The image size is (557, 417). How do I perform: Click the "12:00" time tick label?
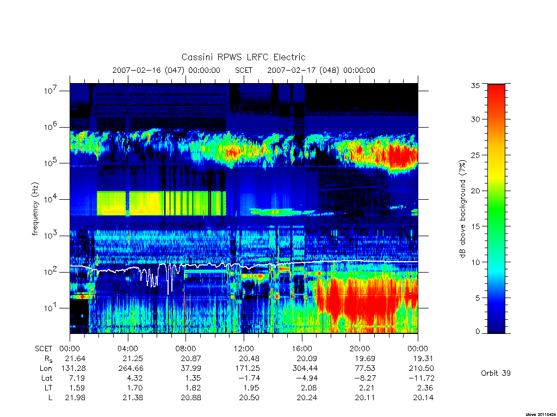244,349
